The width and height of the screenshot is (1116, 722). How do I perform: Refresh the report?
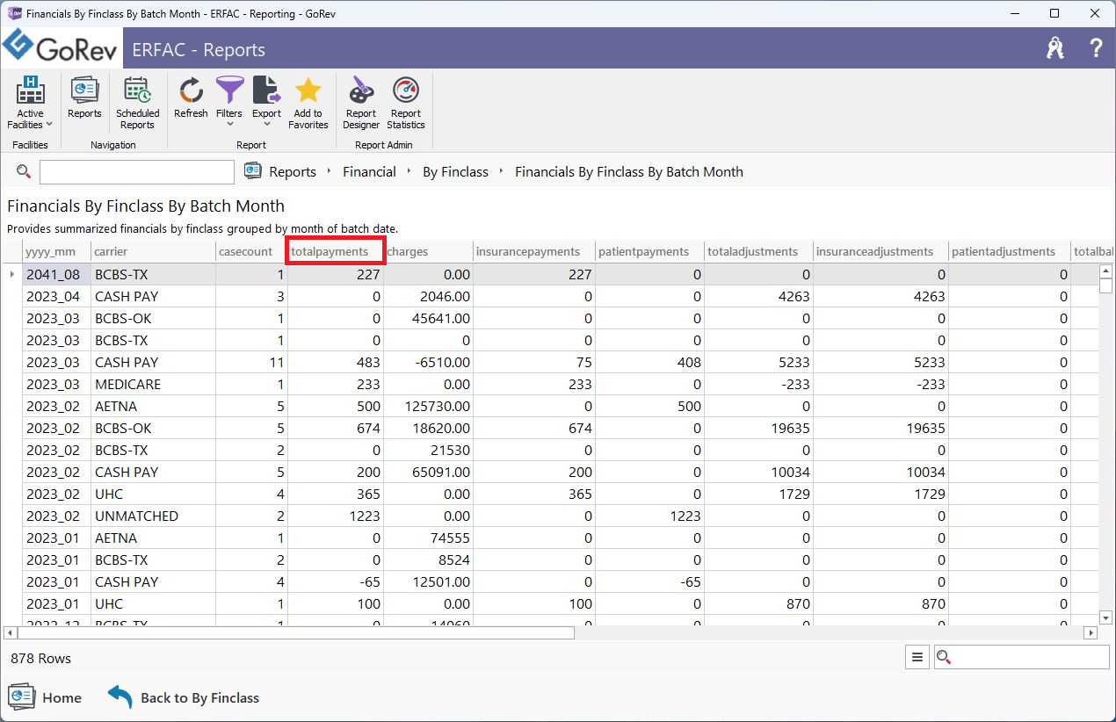coord(191,97)
